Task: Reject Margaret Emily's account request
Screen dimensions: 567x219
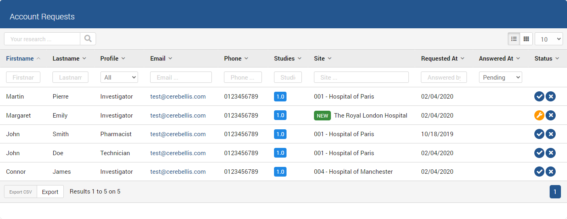Action: 550,116
